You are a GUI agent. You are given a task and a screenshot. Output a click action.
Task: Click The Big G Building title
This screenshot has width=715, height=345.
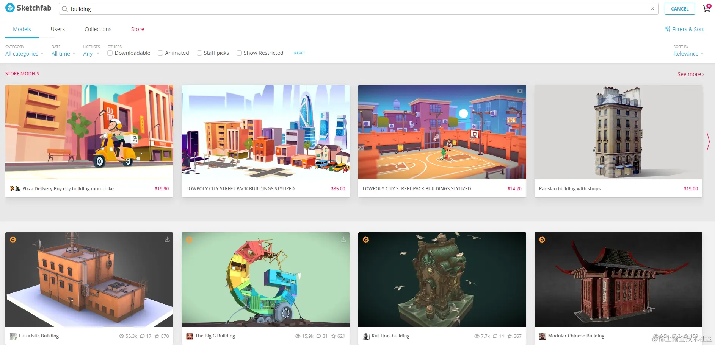click(215, 336)
